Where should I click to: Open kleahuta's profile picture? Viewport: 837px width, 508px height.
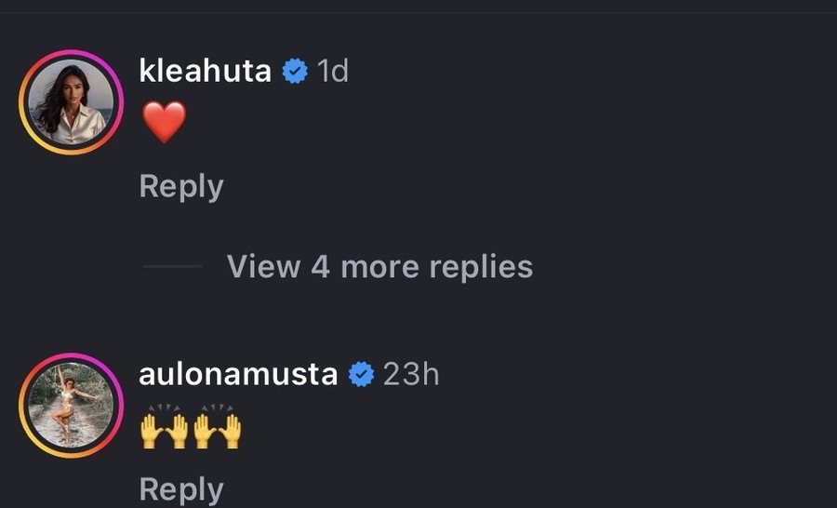(72, 103)
